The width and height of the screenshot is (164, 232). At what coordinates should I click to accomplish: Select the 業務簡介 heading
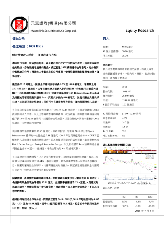(x=107, y=65)
